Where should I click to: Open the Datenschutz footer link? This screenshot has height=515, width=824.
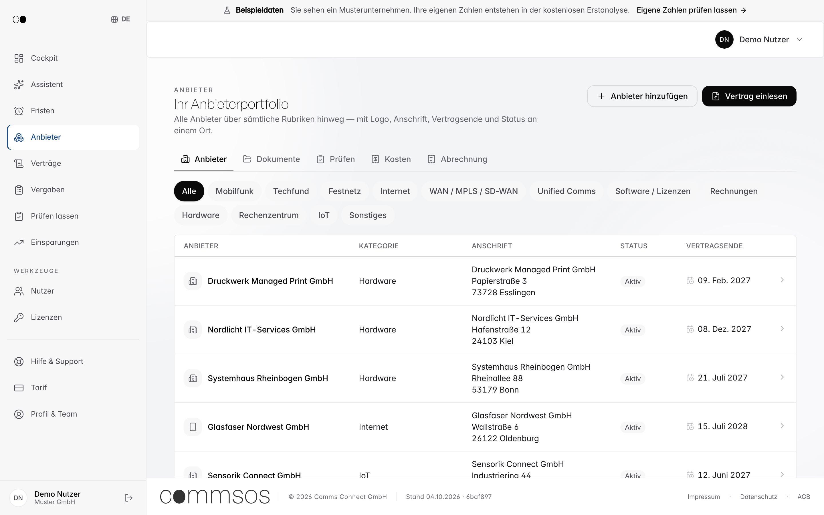coord(758,497)
